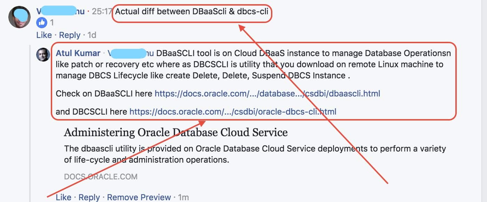Image resolution: width=487 pixels, height=202 pixels.
Task: Click Atul Kumar's small profile avatar
Action: click(x=43, y=54)
